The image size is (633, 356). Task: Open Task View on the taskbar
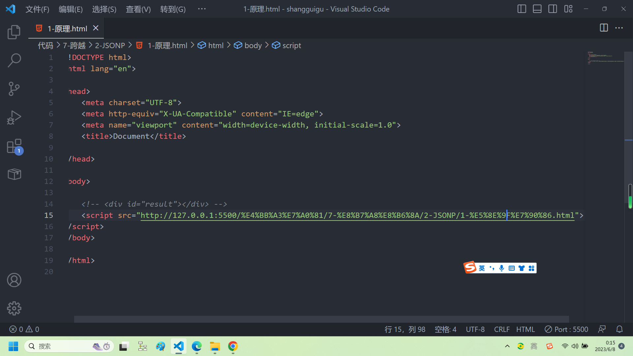(124, 346)
